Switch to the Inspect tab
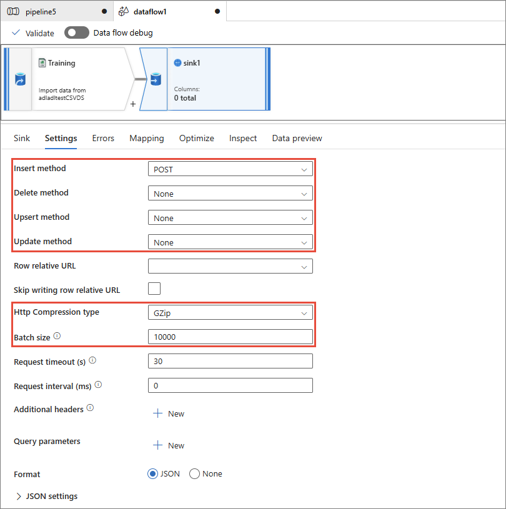 pos(243,138)
